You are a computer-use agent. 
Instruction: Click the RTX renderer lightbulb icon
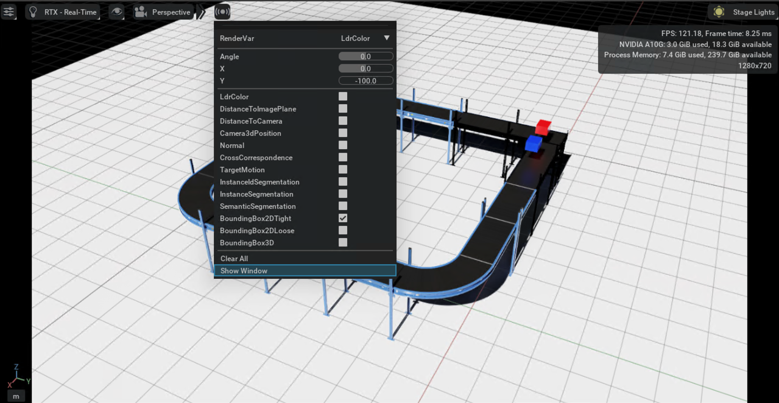33,12
